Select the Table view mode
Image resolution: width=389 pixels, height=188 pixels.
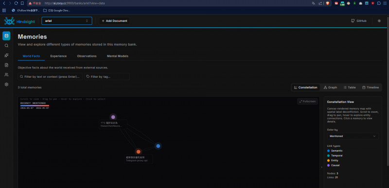click(x=350, y=87)
